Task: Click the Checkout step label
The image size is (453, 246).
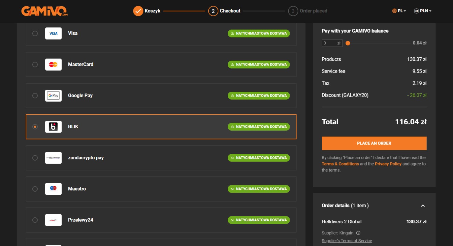Action: (x=230, y=11)
